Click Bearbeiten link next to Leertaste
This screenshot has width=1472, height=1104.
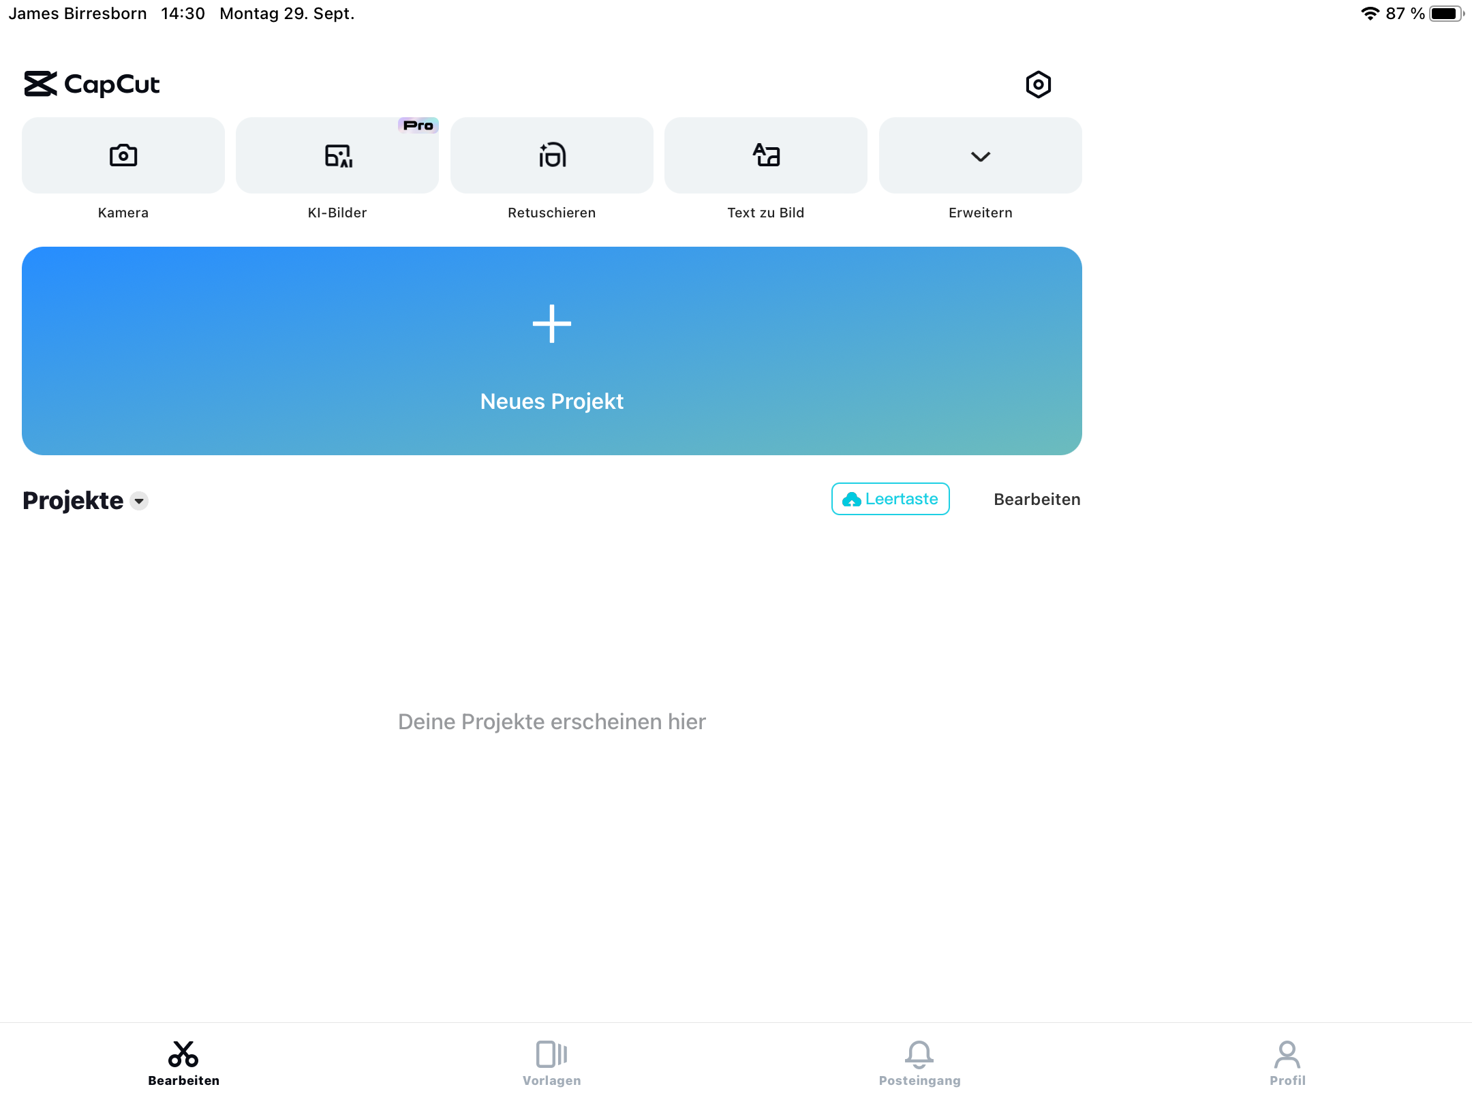pyautogui.click(x=1037, y=500)
